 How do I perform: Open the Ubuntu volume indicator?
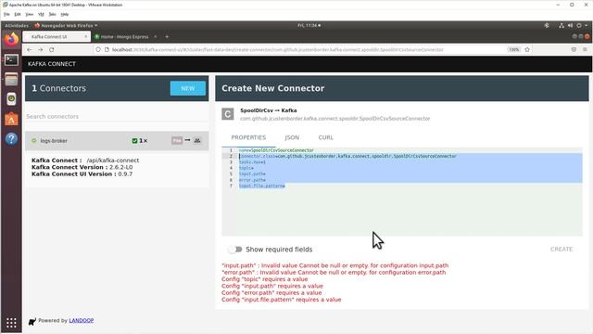coord(570,25)
